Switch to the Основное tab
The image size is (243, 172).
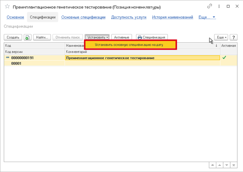coord(15,17)
